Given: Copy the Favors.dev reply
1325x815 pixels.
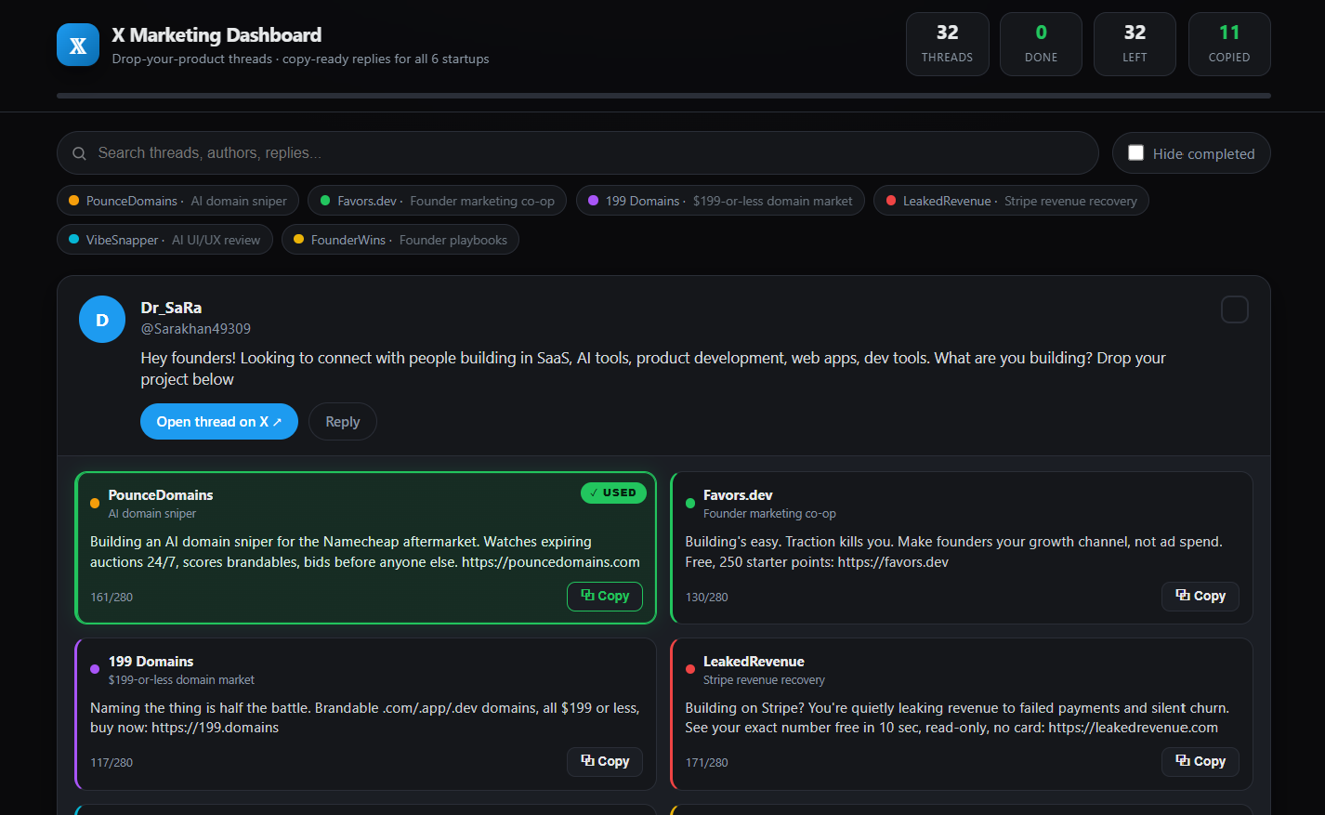Looking at the screenshot, I should pos(1200,597).
